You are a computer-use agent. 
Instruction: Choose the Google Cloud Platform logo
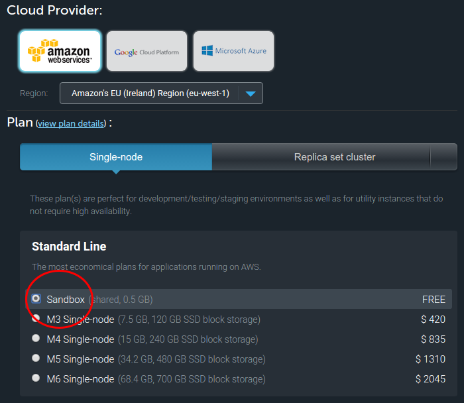[x=146, y=51]
